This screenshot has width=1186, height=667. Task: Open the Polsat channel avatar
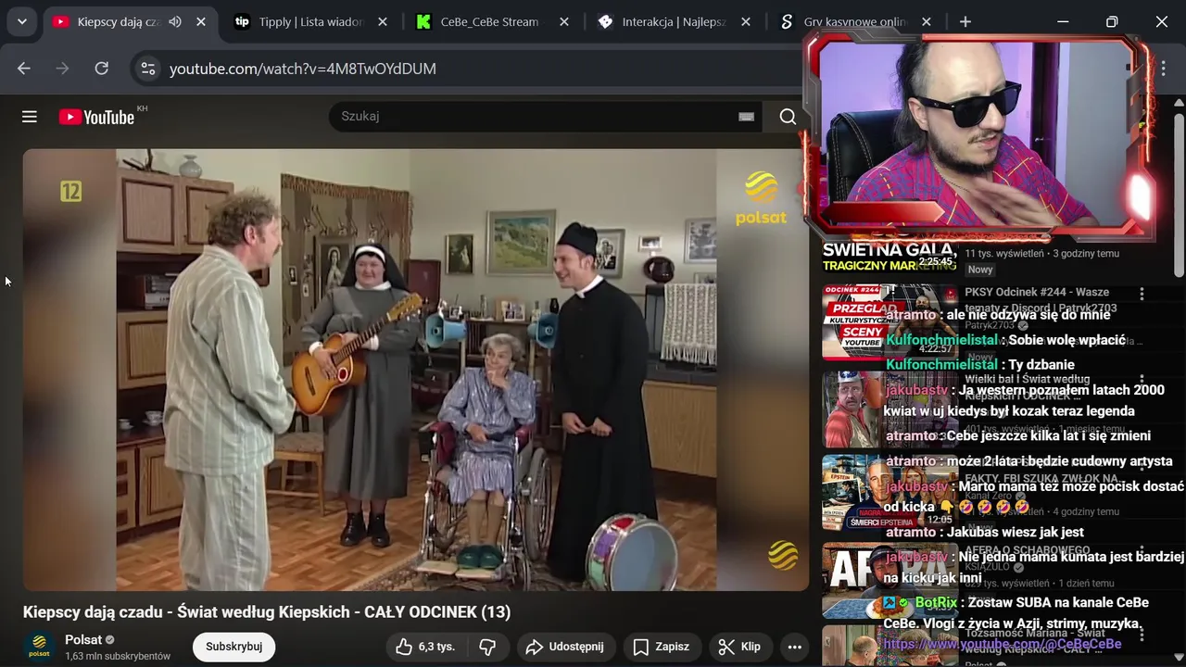pos(39,646)
